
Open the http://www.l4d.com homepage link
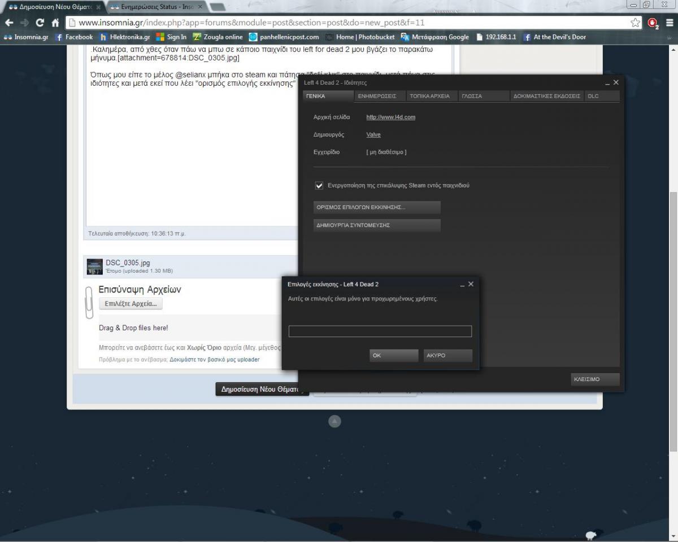point(391,117)
